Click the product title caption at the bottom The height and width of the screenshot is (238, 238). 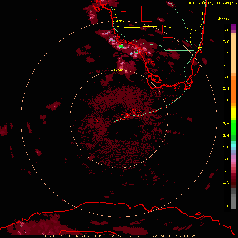119,236
